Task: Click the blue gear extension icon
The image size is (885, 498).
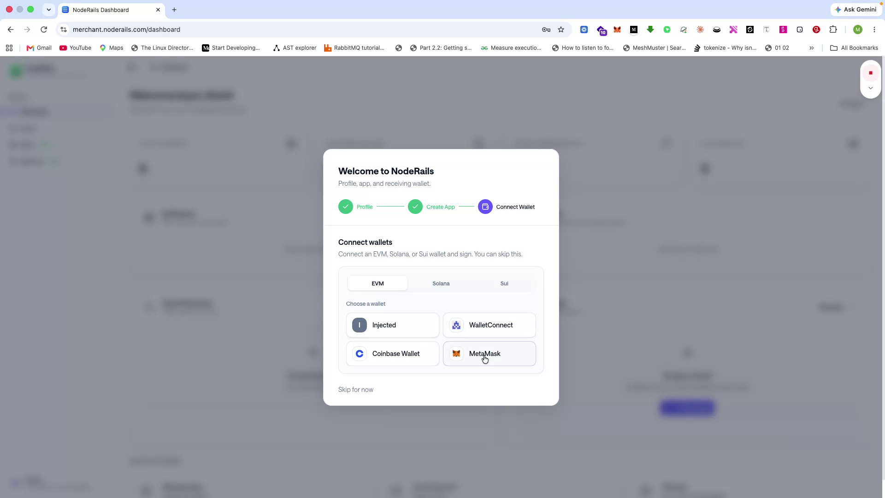Action: [584, 30]
